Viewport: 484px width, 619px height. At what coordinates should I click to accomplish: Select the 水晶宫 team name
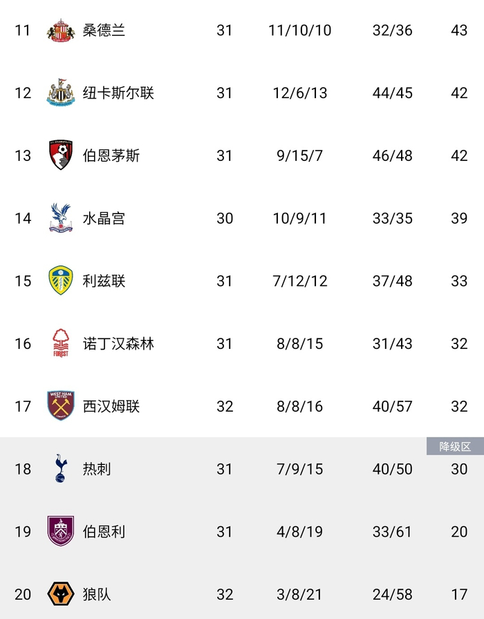[x=104, y=218]
